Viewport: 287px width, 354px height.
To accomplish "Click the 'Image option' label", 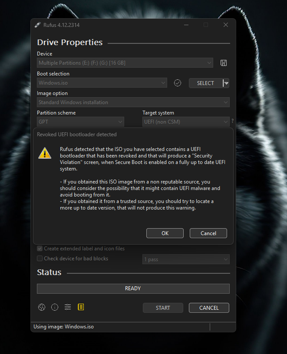I will (52, 93).
